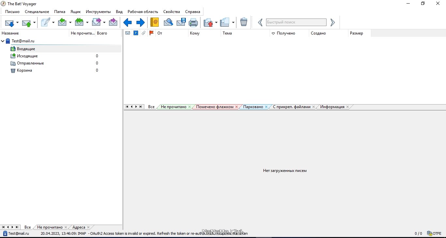Close the Парковано tab
This screenshot has width=446, height=238.
coord(266,107)
